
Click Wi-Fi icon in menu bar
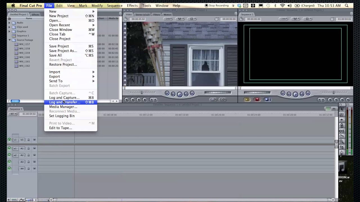click(283, 6)
